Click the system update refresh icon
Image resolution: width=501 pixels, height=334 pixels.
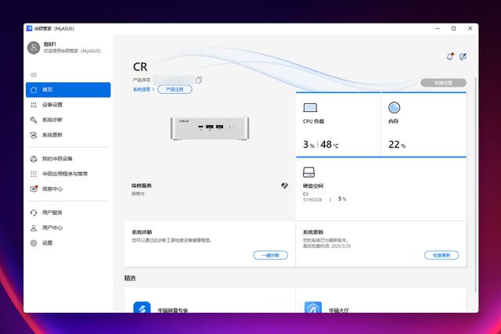(x=34, y=135)
